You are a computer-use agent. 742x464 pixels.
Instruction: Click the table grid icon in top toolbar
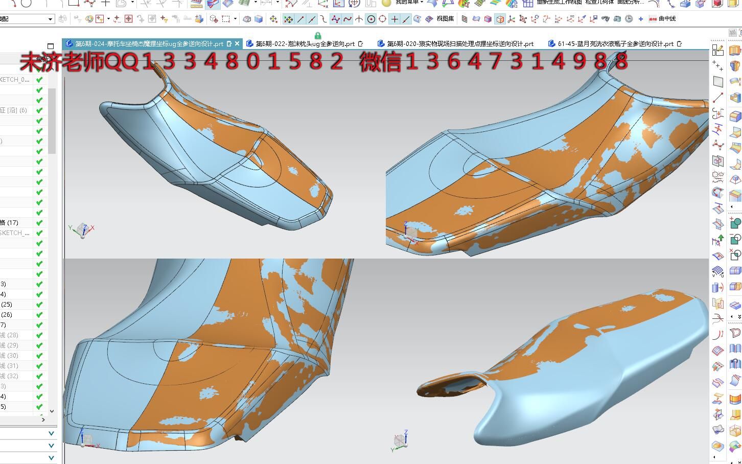(528, 3)
